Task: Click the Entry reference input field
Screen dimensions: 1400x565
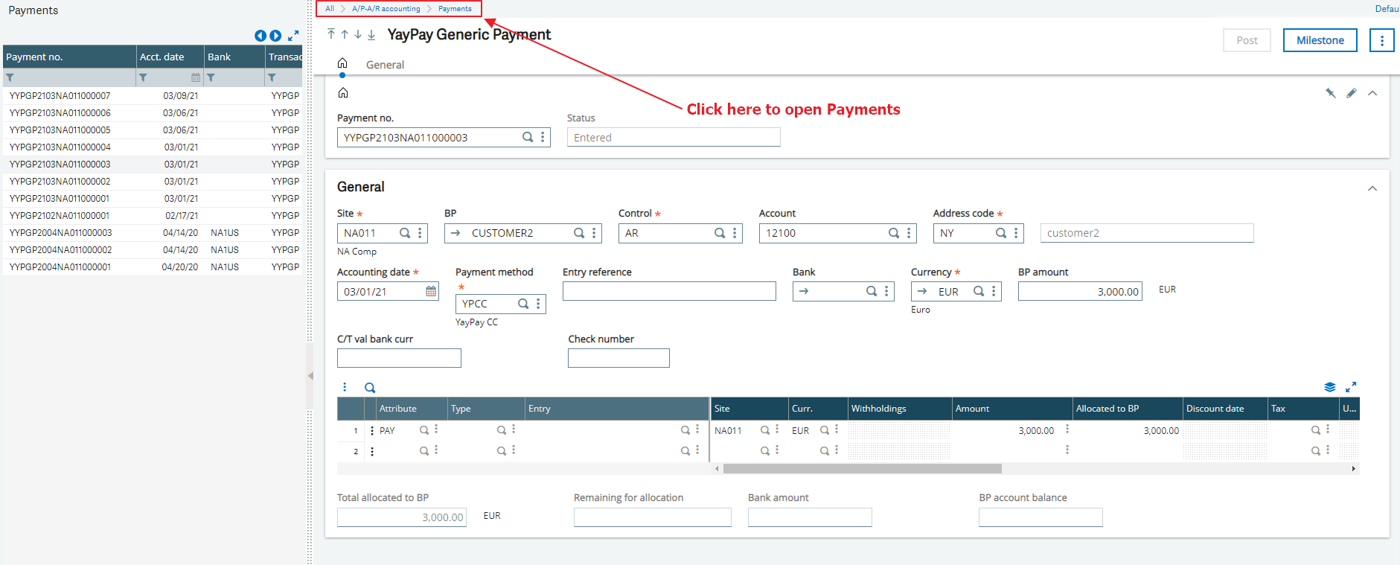Action: (x=669, y=291)
